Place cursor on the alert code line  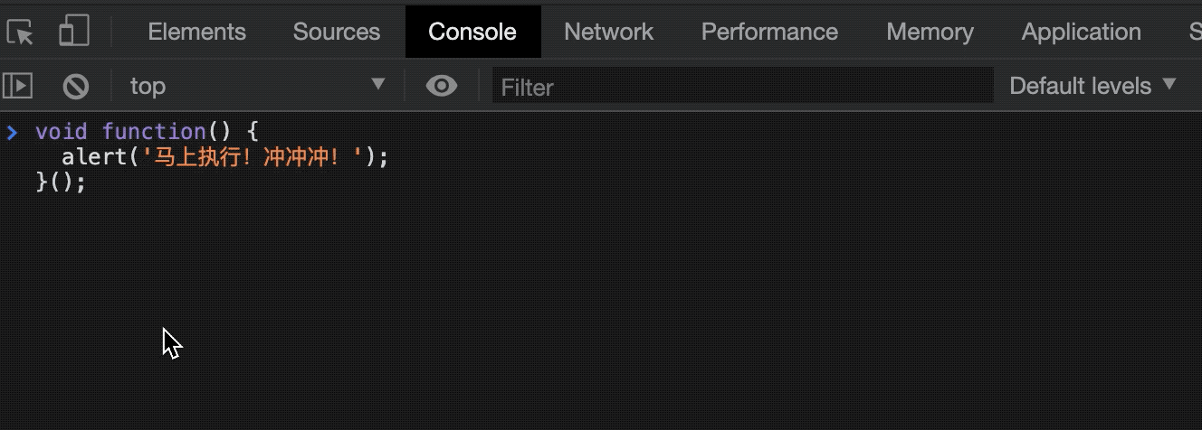click(x=224, y=157)
